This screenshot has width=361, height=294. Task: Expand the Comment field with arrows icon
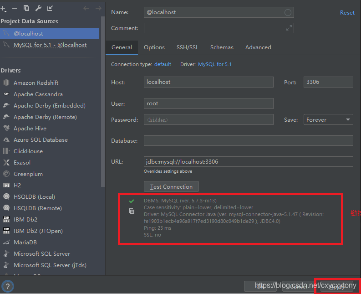point(289,28)
